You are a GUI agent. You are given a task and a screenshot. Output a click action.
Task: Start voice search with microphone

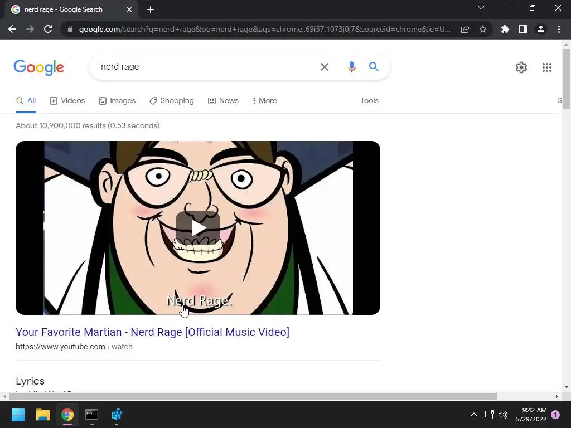coord(351,67)
